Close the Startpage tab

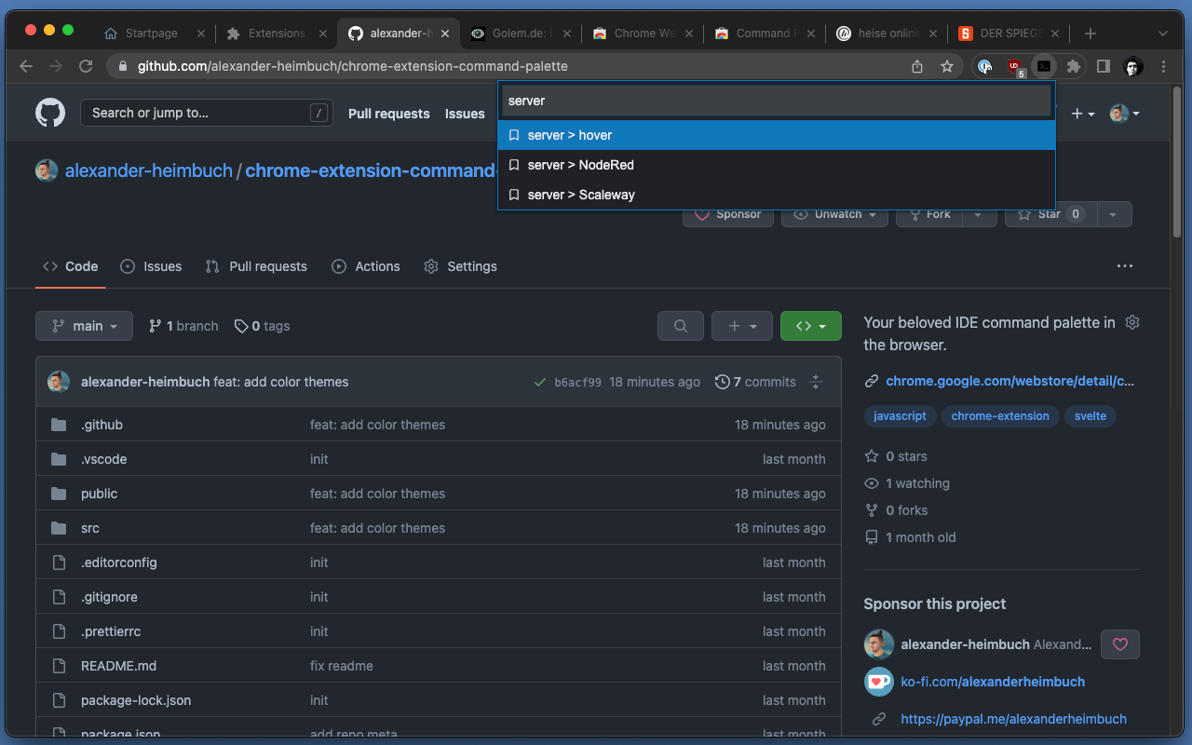(x=200, y=34)
